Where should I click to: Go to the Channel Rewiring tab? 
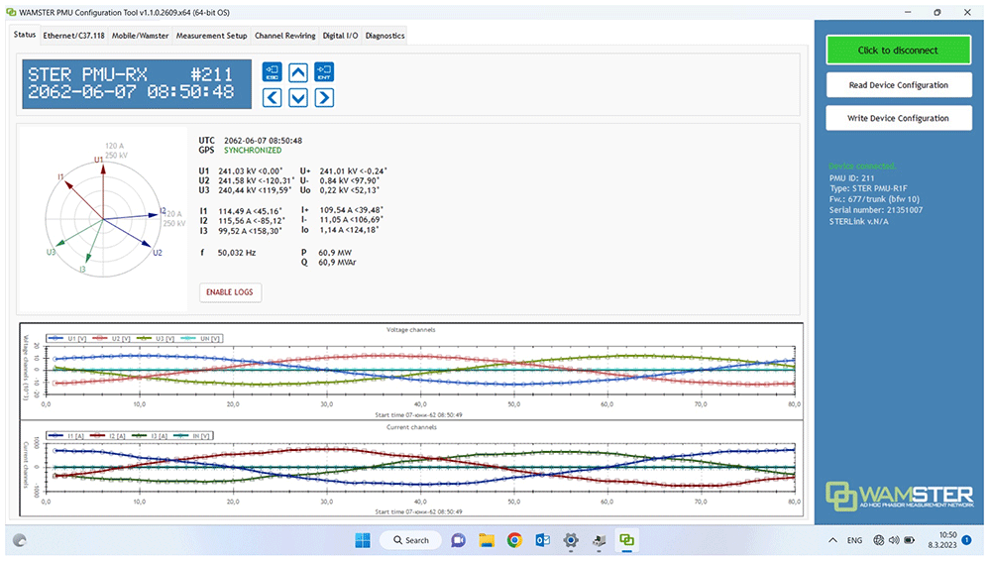[x=285, y=36]
